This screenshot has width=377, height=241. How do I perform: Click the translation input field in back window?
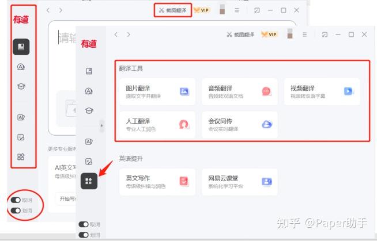click(62, 78)
